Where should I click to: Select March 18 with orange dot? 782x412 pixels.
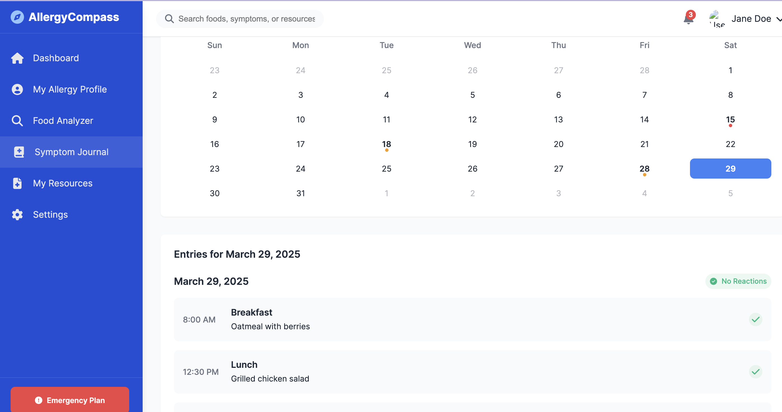[x=386, y=144]
